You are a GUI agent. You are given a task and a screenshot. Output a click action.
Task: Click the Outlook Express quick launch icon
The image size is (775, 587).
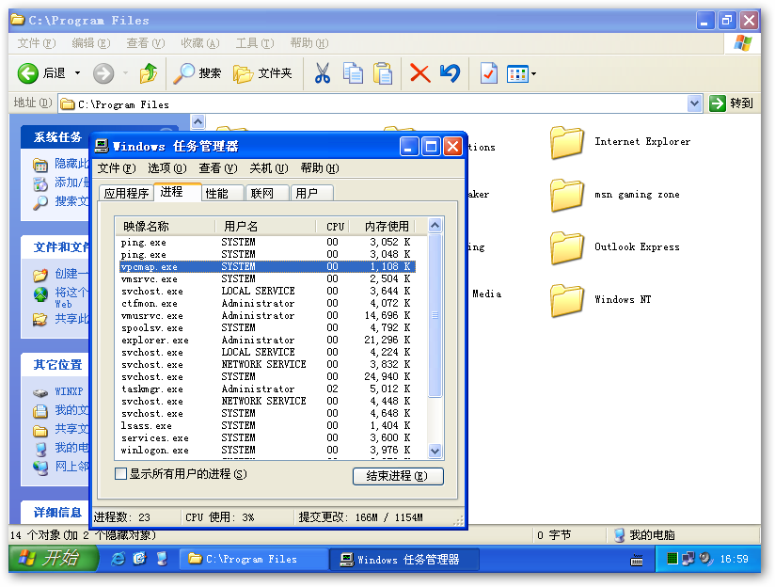point(140,559)
